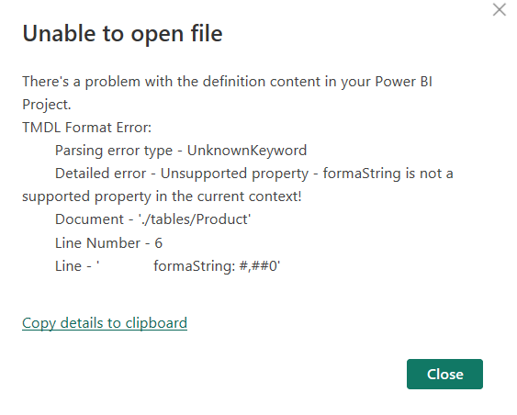This screenshot has height=415, width=517.
Task: Click the green Close button
Action: (x=444, y=374)
